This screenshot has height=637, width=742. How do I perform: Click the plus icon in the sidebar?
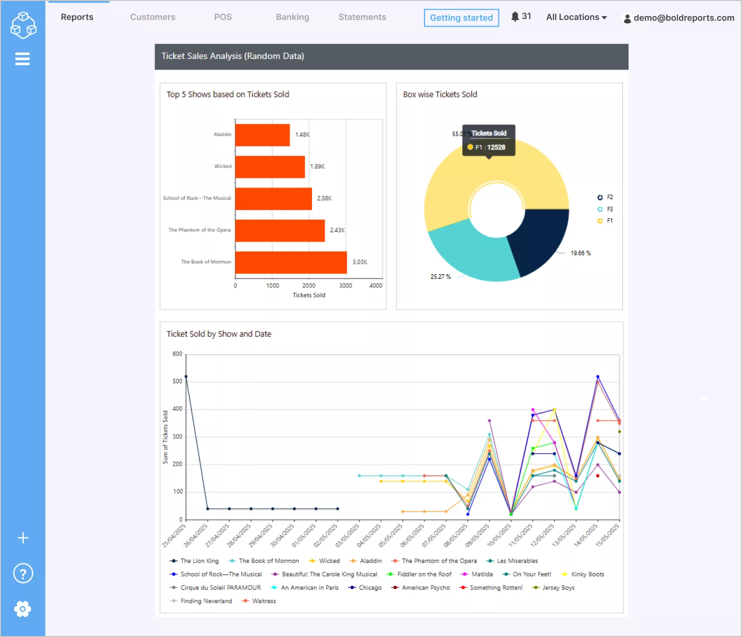point(22,538)
